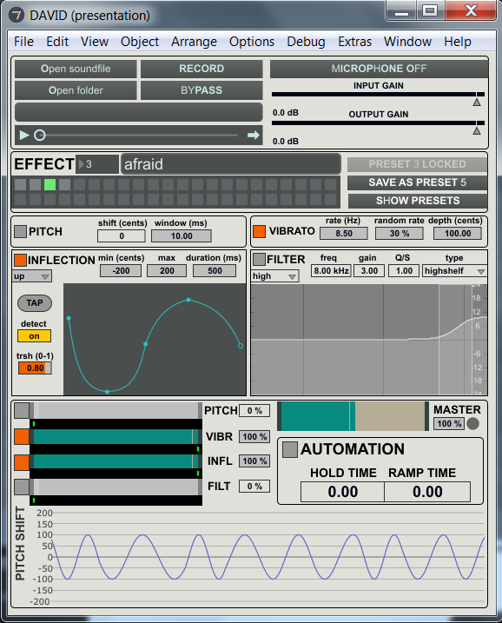
Task: Click the SHOW PRESETS button
Action: 418,201
